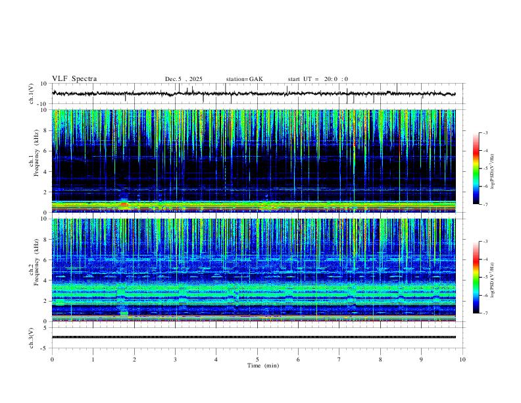This screenshot has width=521, height=403.
Task: Click the ch.1 voltage waveform trace
Action: pos(253,94)
